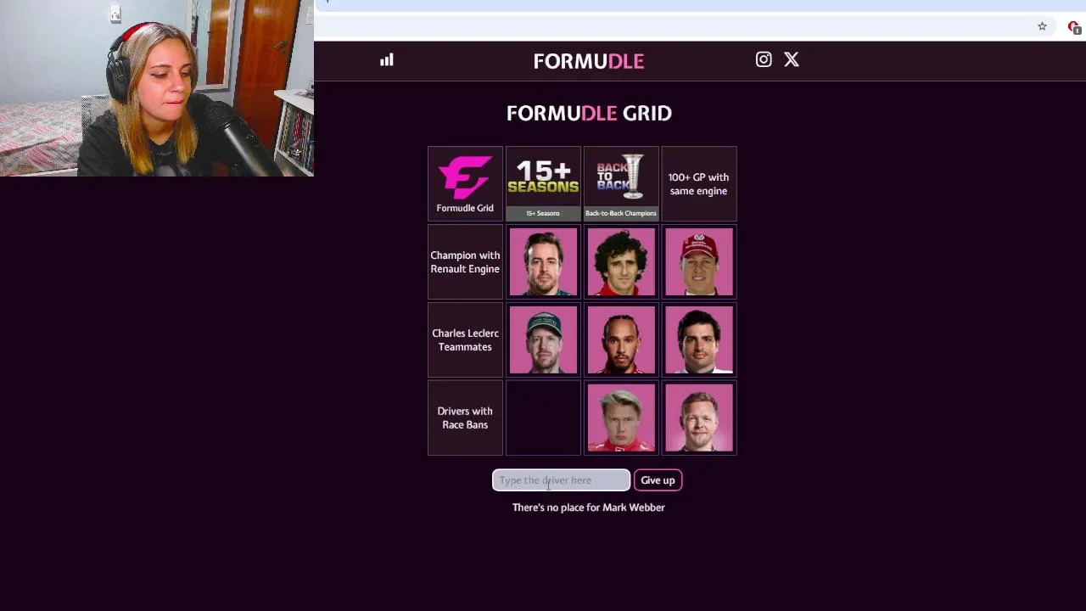Image resolution: width=1086 pixels, height=611 pixels.
Task: Click the FORMUDLE logo in the header
Action: [589, 61]
